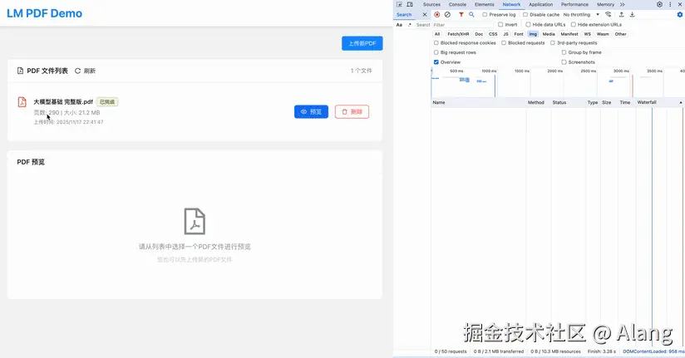The image size is (685, 358).
Task: Click the 上传新PDF upload button
Action: pyautogui.click(x=362, y=43)
